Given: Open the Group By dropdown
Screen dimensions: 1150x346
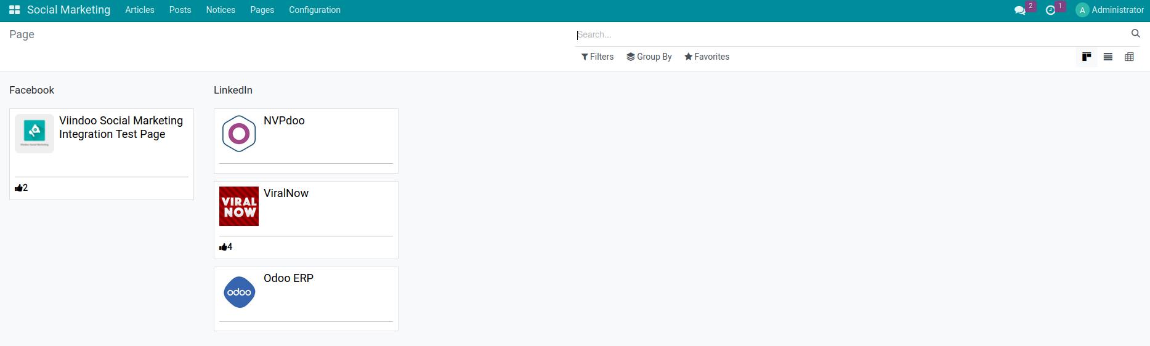Looking at the screenshot, I should pos(649,57).
